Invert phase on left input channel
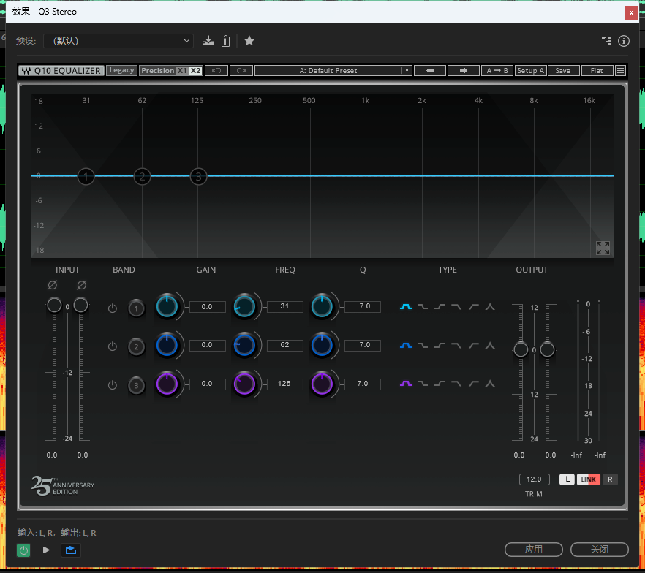 52,285
